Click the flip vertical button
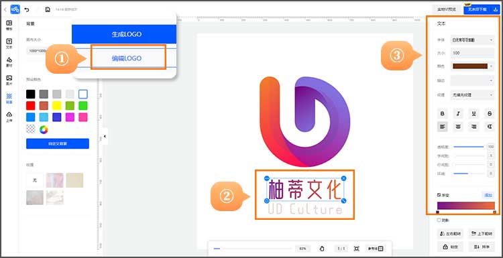 point(482,234)
